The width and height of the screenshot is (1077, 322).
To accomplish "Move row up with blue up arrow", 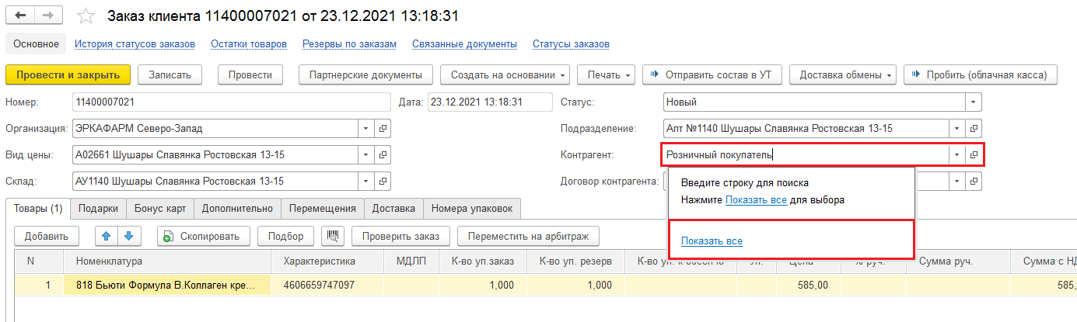I will [106, 236].
